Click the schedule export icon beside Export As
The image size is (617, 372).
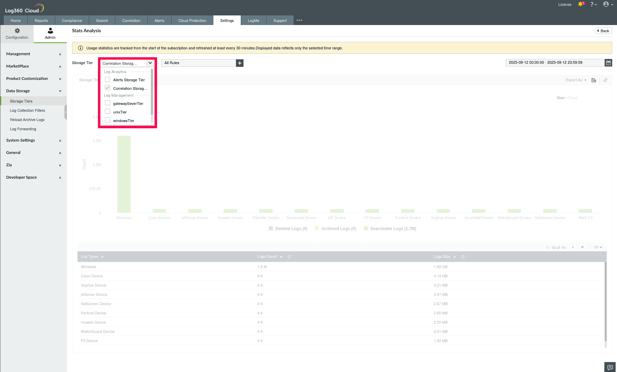pyautogui.click(x=594, y=80)
